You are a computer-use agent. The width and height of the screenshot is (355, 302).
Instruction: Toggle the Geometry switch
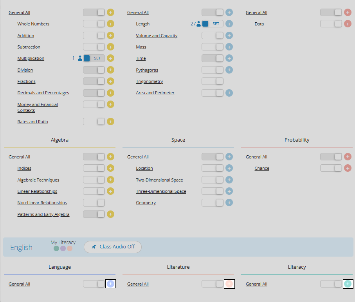213,203
